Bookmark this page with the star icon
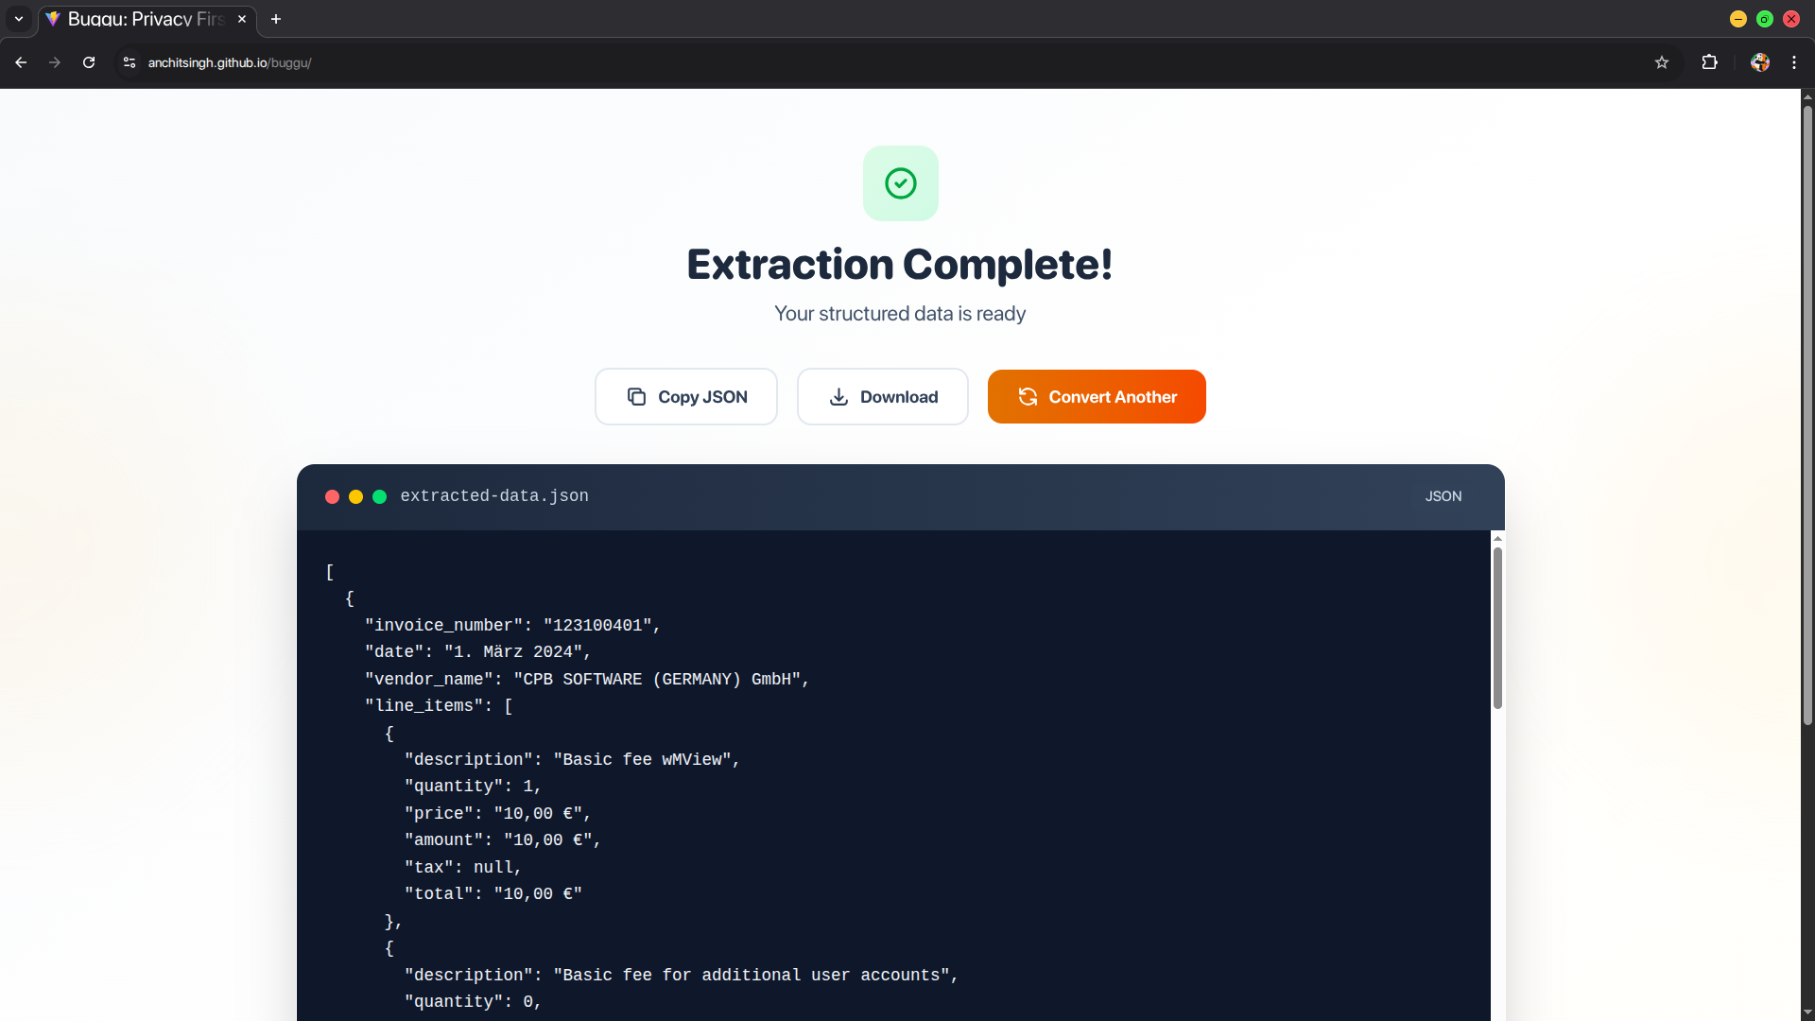The height and width of the screenshot is (1021, 1815). pyautogui.click(x=1662, y=62)
